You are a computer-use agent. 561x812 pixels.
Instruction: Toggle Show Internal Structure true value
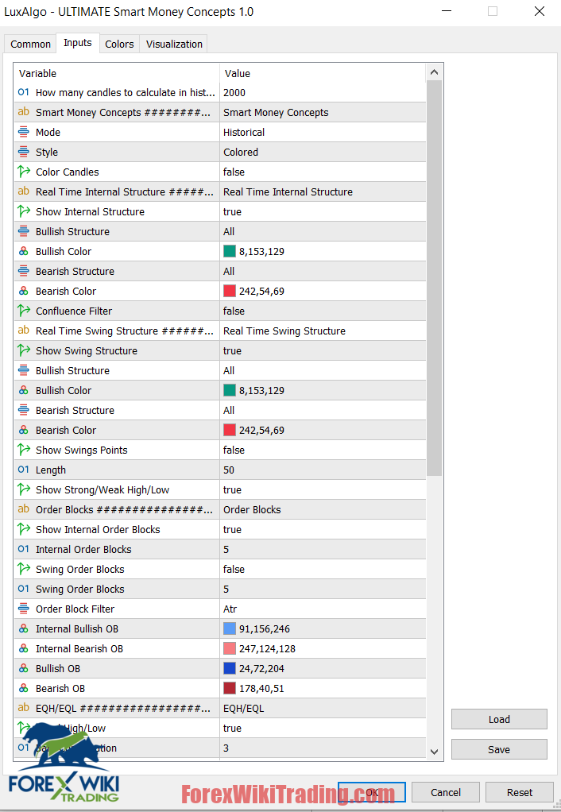[323, 212]
